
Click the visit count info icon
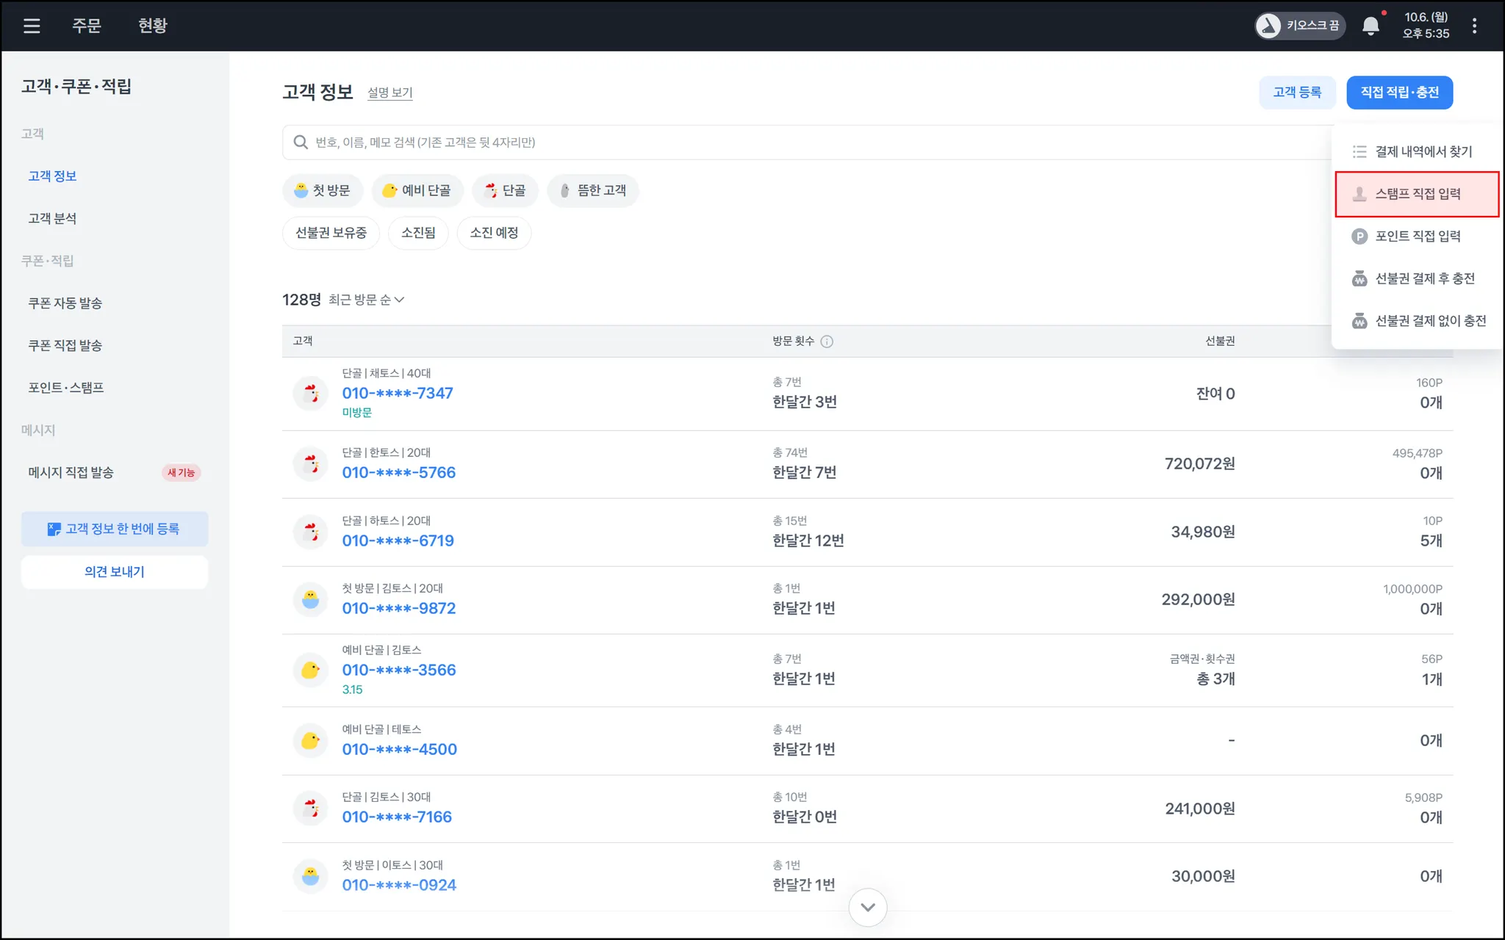[x=827, y=341]
